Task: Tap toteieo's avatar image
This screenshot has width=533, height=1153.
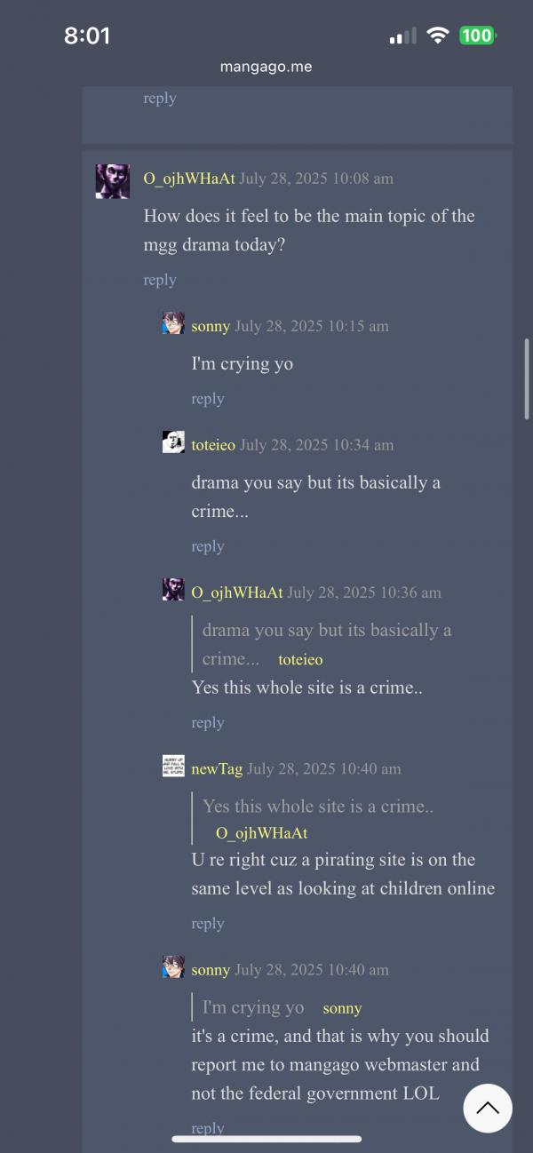Action: click(x=173, y=442)
